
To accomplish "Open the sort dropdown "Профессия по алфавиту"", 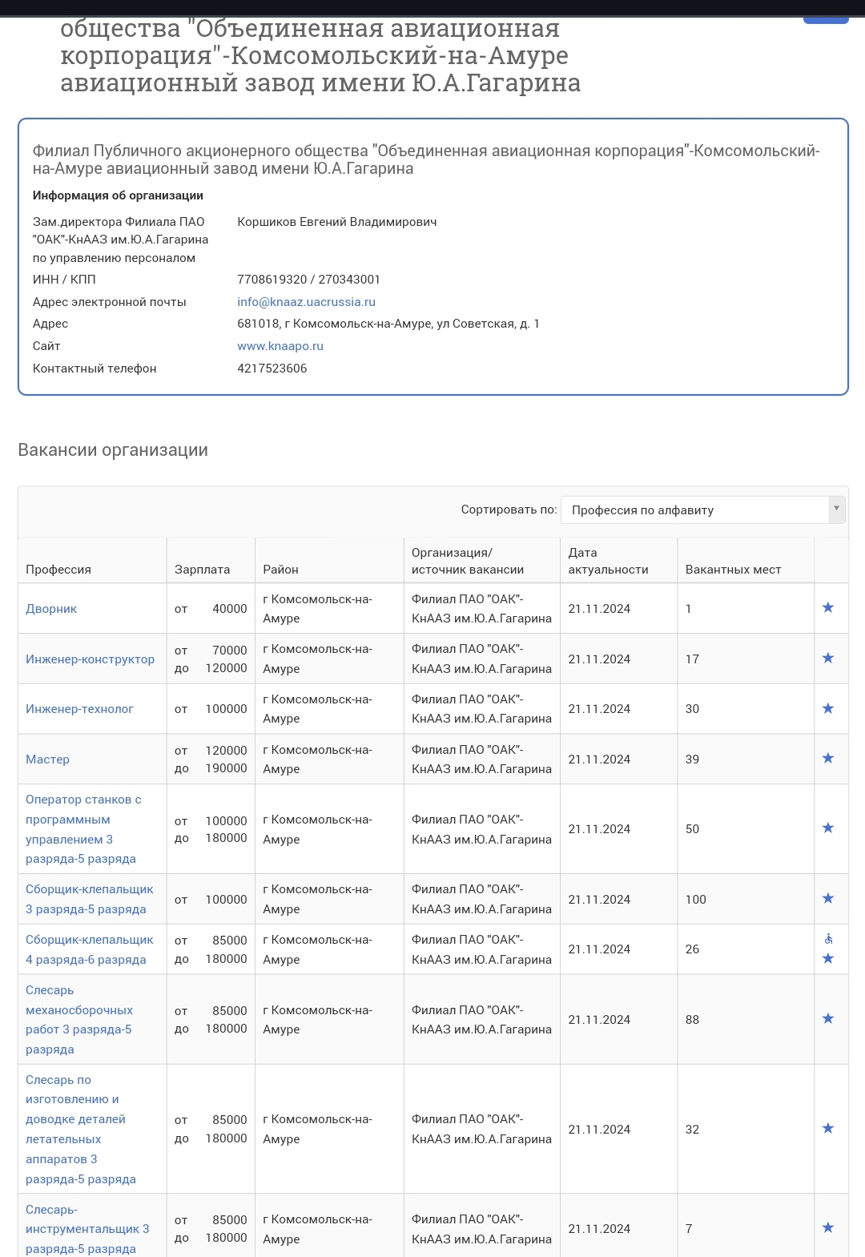I will click(x=703, y=510).
